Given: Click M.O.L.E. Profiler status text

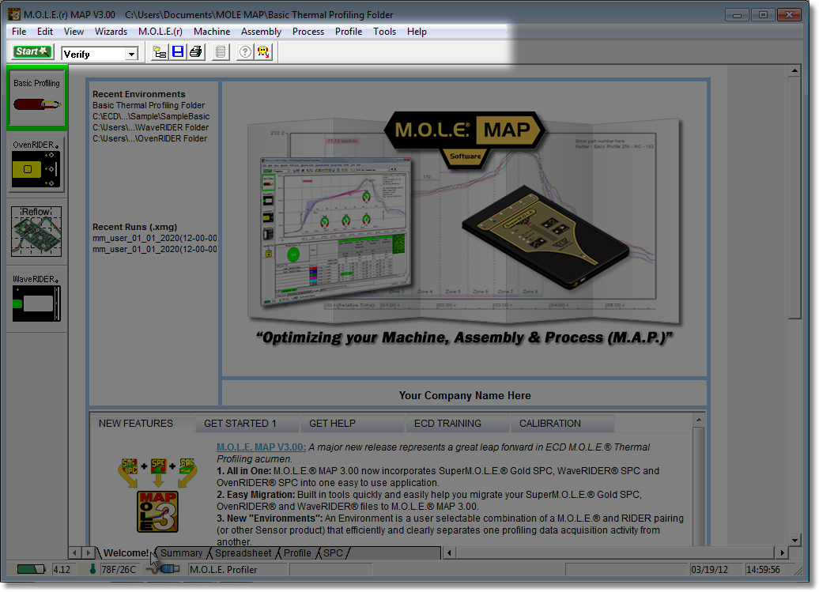Looking at the screenshot, I should coord(224,570).
